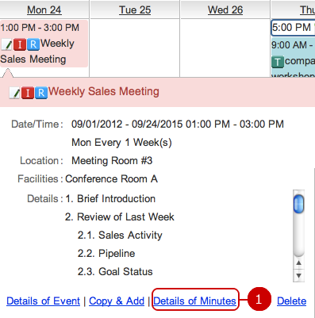Open the Details of Minutes link
The height and width of the screenshot is (318, 315).
click(195, 301)
